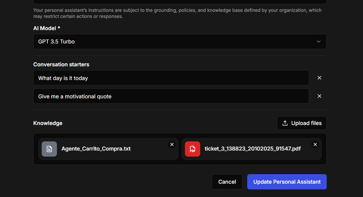Screen dimensions: 363x197
Task: Edit the 'Give me a motivational quote' field
Action: [171, 96]
